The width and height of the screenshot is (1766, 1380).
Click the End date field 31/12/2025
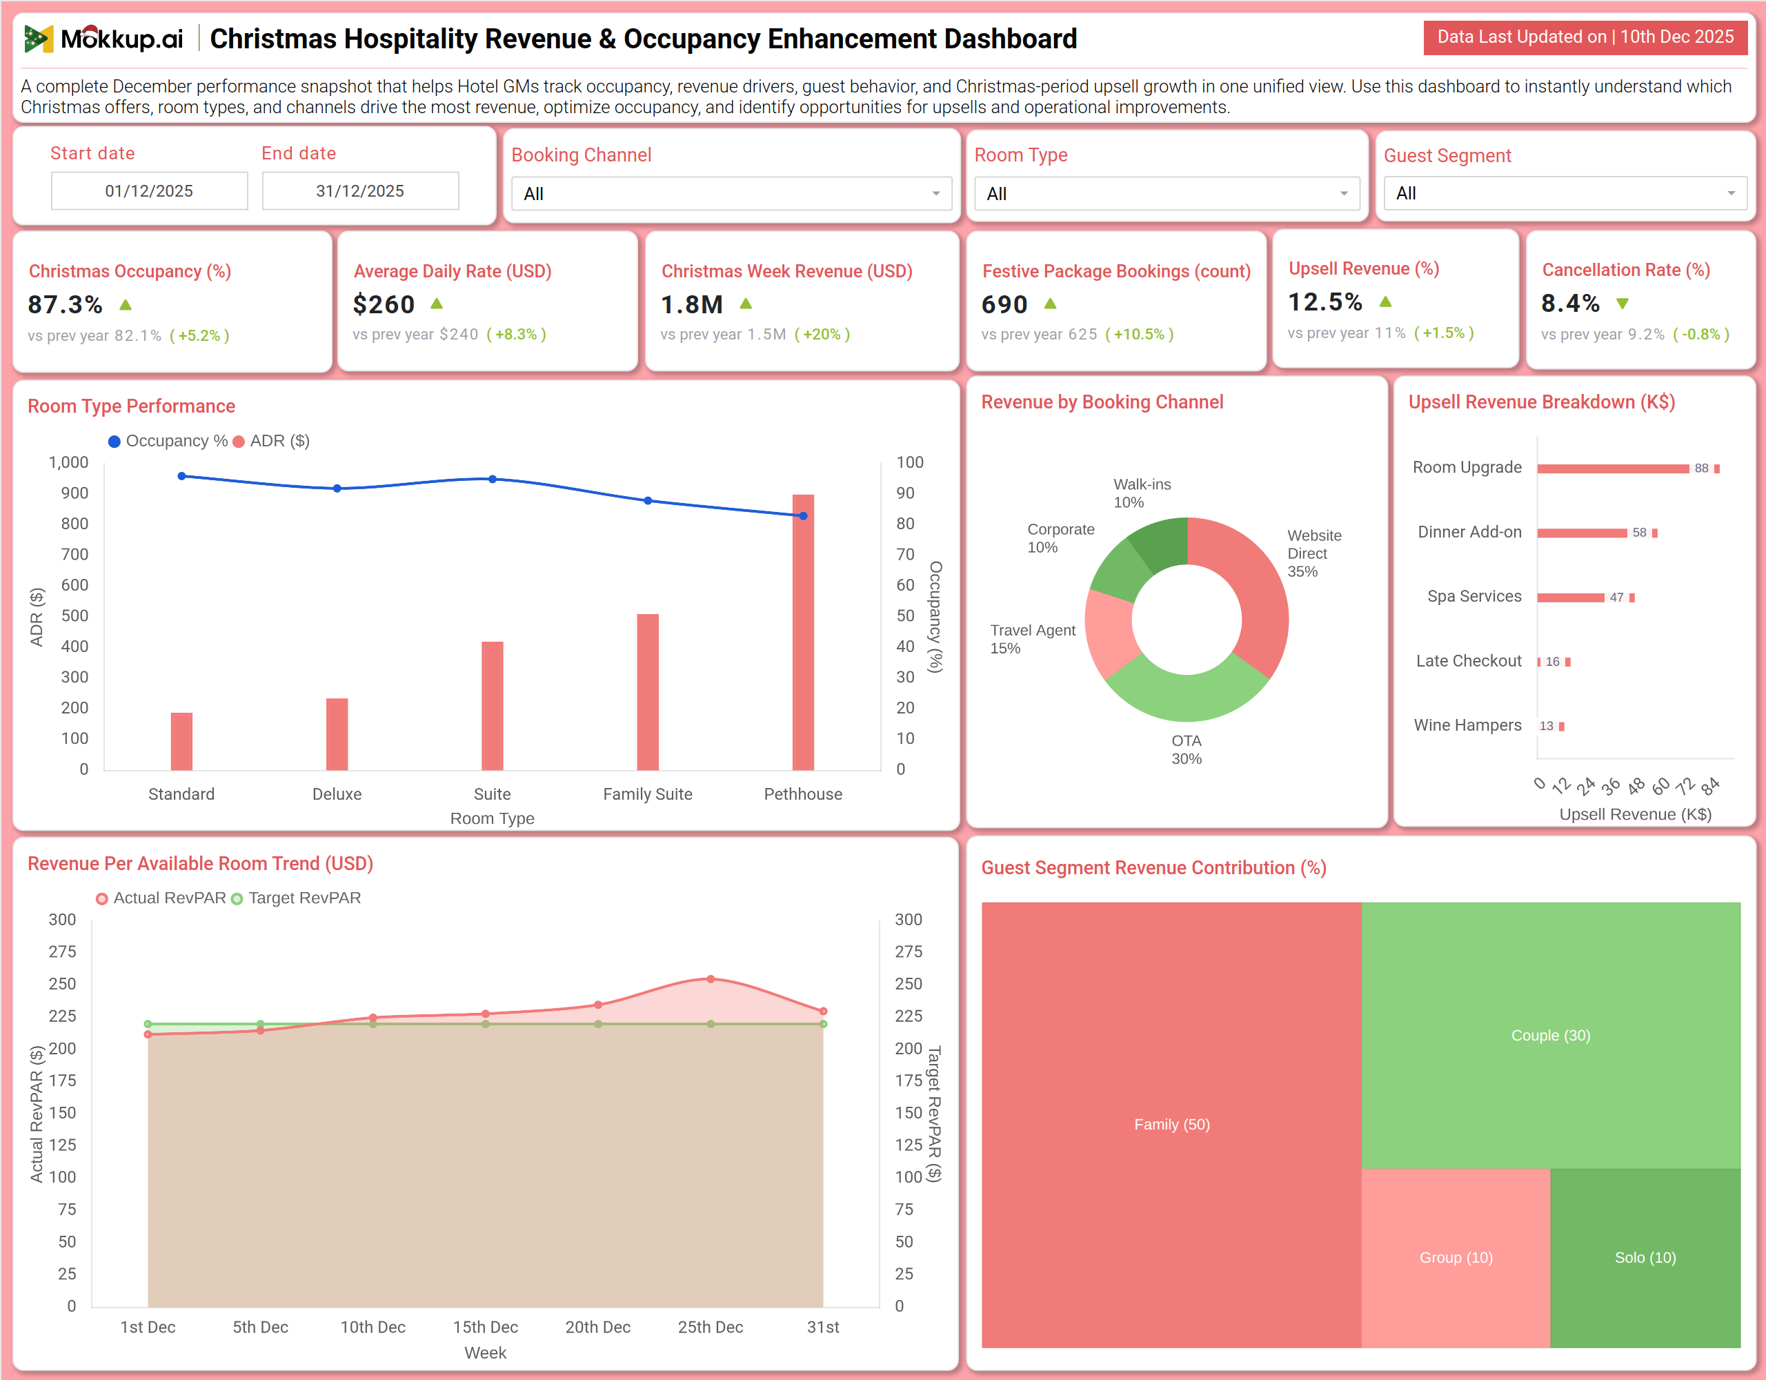[361, 191]
